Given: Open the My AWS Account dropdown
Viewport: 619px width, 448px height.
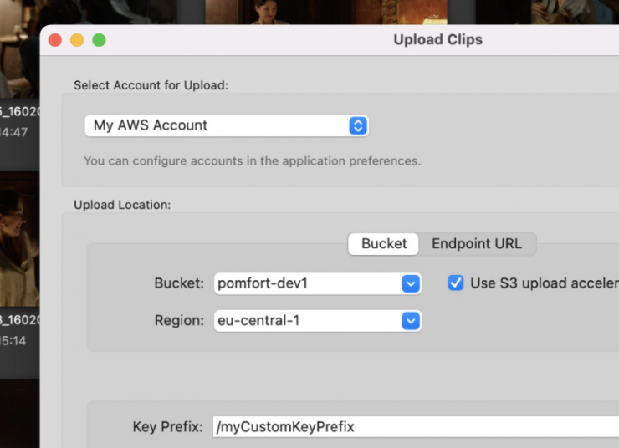Looking at the screenshot, I should pyautogui.click(x=216, y=125).
